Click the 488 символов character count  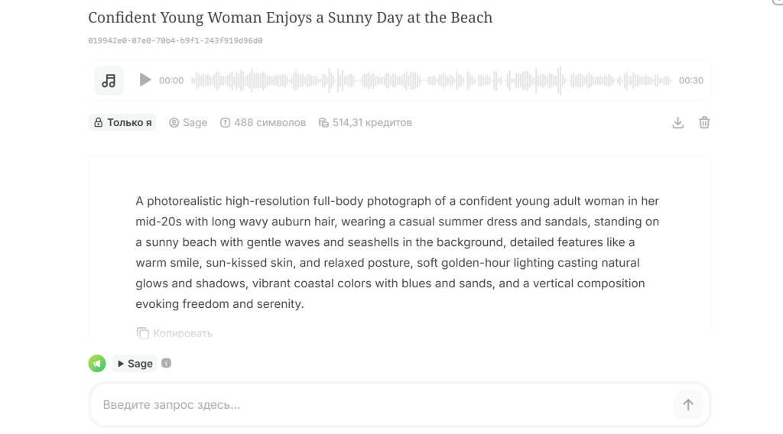[263, 123]
